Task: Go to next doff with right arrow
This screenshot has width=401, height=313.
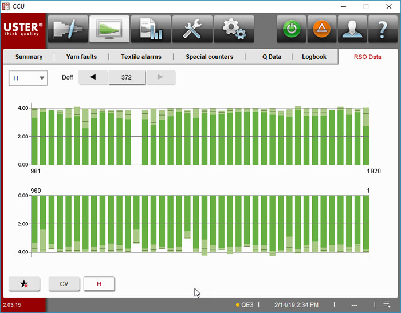Action: (161, 77)
